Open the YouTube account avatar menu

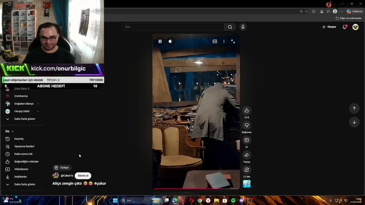point(355,27)
